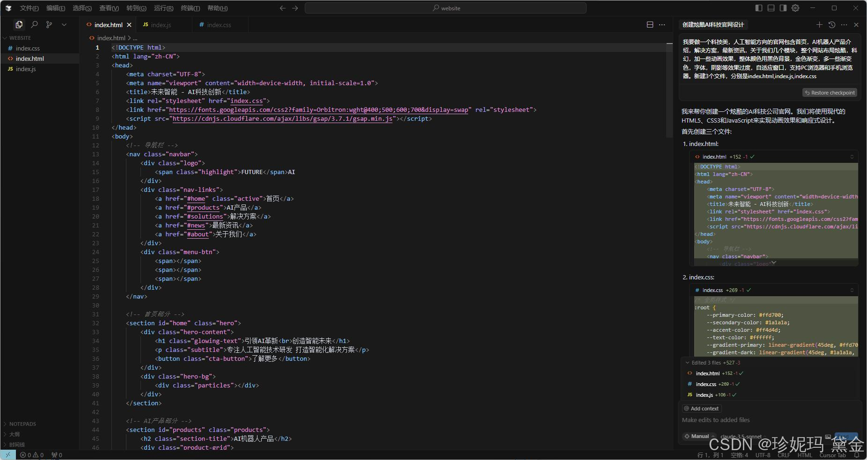The width and height of the screenshot is (867, 460).
Task: Show chat history clock icon
Action: point(831,24)
